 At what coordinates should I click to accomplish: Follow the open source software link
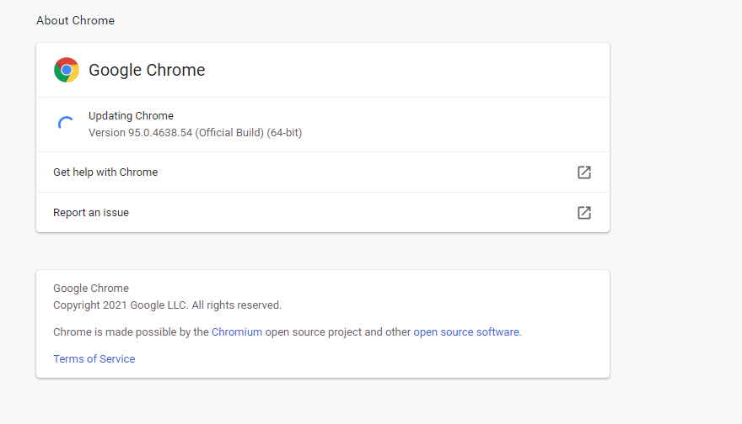tap(466, 332)
